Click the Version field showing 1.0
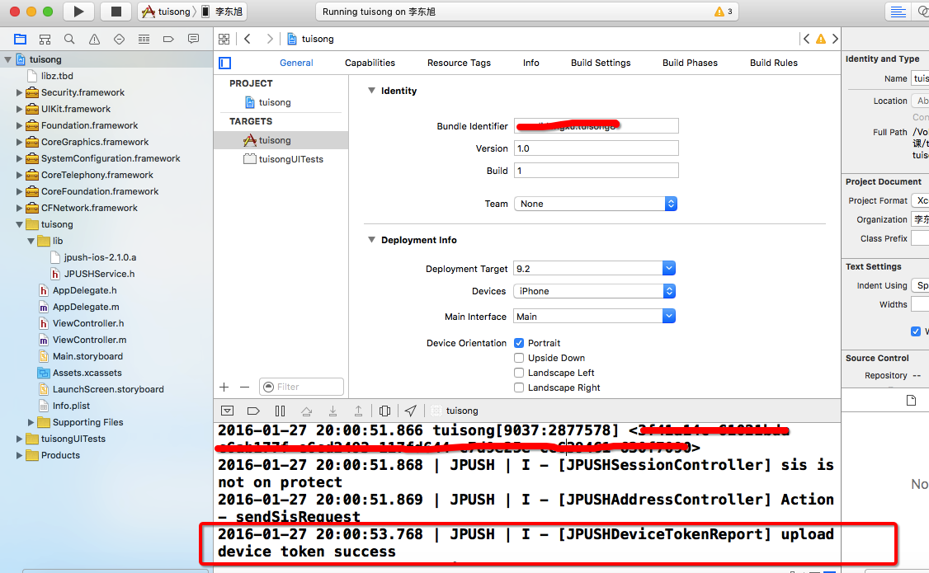The image size is (929, 573). (x=596, y=148)
